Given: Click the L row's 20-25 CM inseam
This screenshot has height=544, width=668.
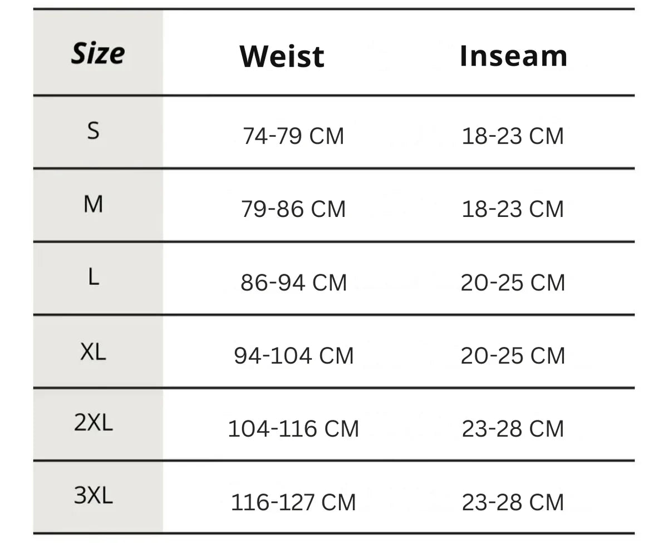Looking at the screenshot, I should click(x=513, y=283).
